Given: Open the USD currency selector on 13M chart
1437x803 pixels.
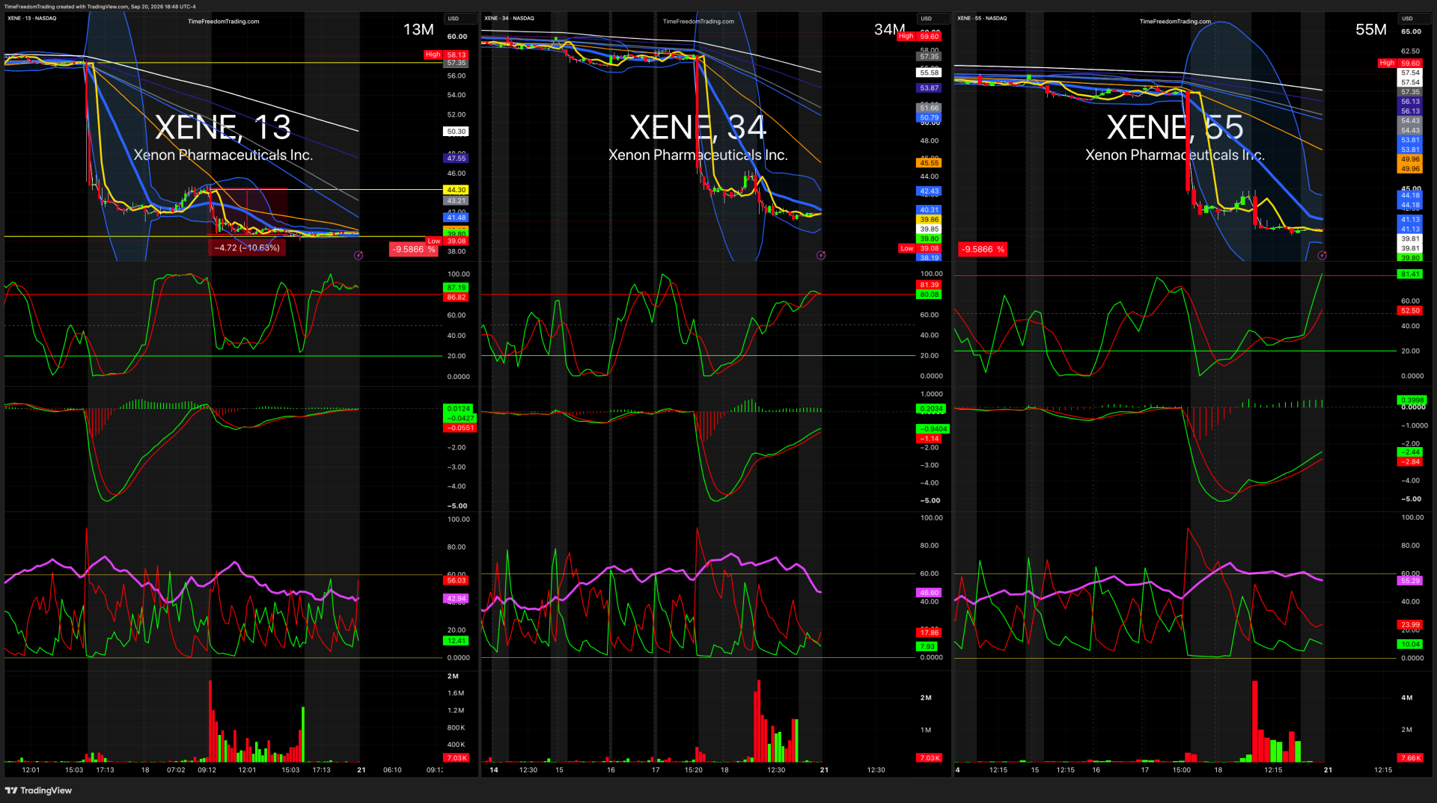Looking at the screenshot, I should [453, 19].
